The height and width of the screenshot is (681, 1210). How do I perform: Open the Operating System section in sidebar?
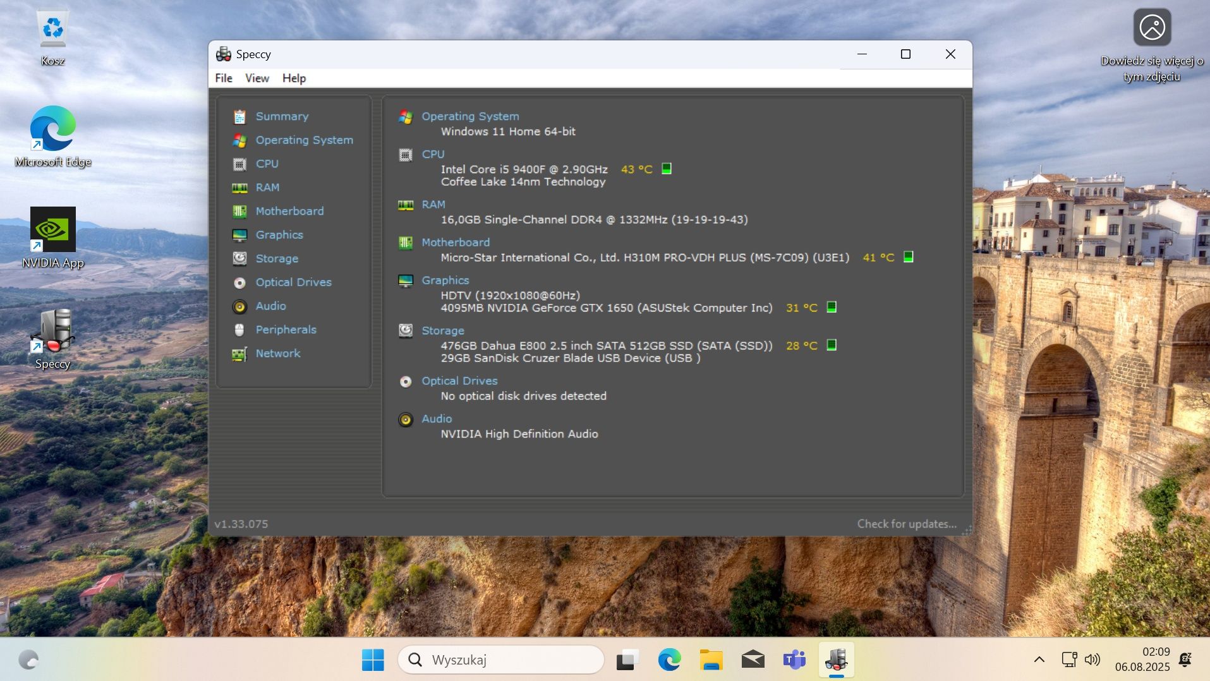304,140
